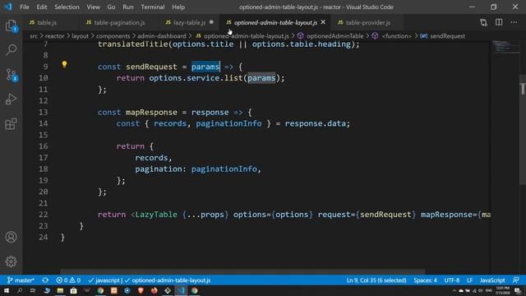Open the Windows notification center
This screenshot has width=526, height=296.
(518, 290)
